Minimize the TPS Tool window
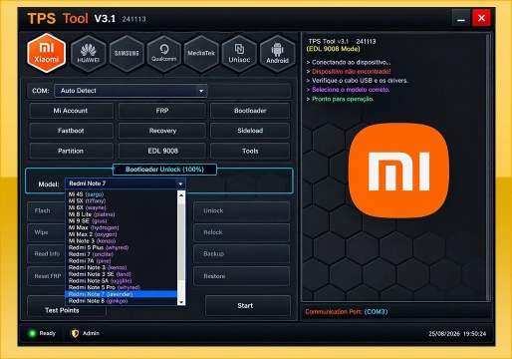512x359 pixels. coord(461,18)
